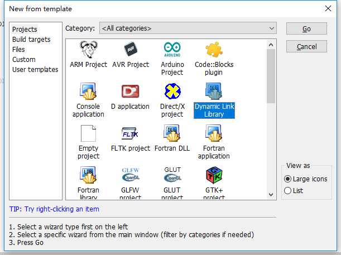
Task: Click the Dynamic Link Library DLL icon
Action: [214, 91]
